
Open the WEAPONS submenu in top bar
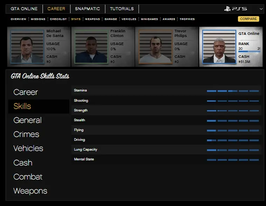pyautogui.click(x=92, y=19)
